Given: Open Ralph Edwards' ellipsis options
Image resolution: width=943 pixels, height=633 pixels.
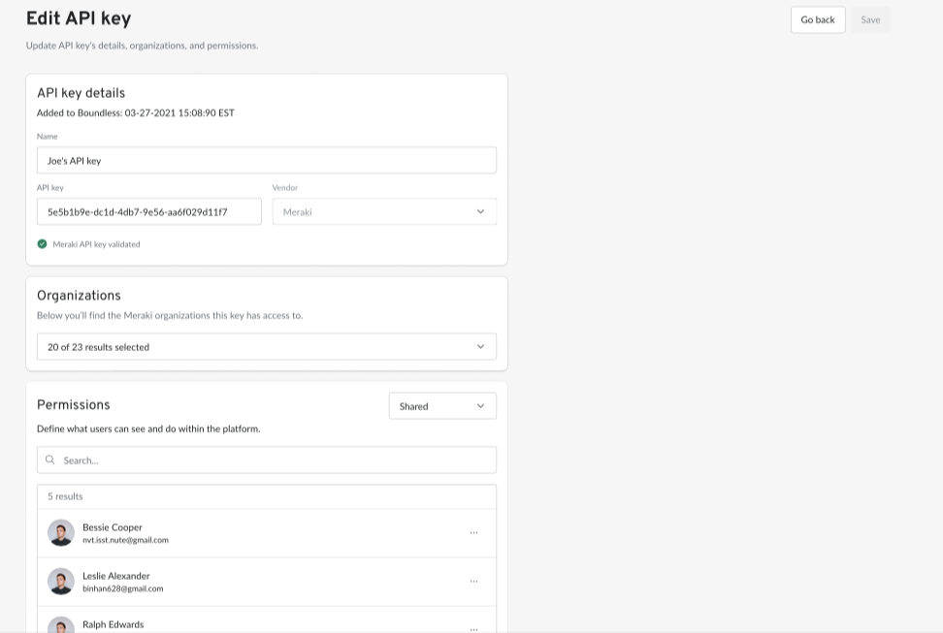Looking at the screenshot, I should (473, 629).
